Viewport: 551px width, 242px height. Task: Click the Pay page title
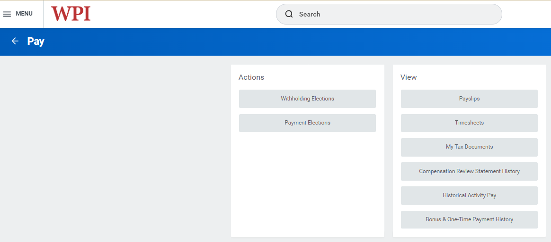[x=36, y=42]
